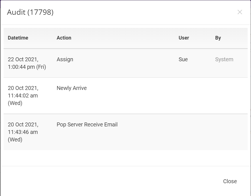Click the Assign action label
Image resolution: width=251 pixels, height=196 pixels.
(x=65, y=59)
